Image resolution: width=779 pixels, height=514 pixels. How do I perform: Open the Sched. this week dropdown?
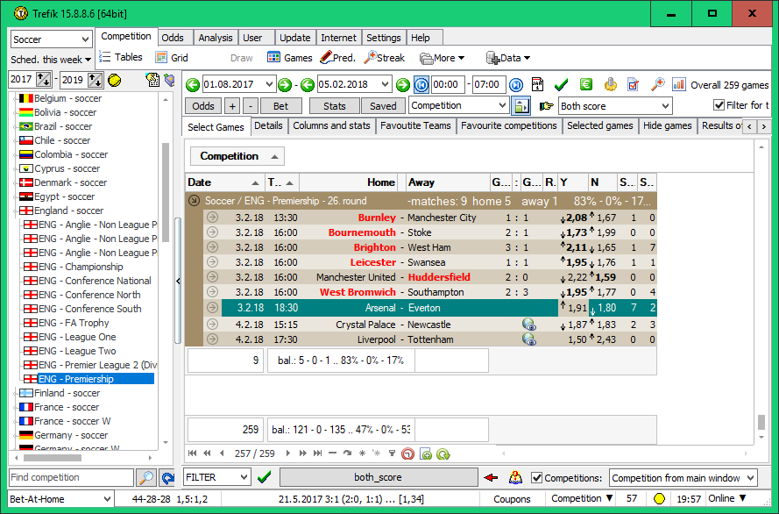(51, 60)
